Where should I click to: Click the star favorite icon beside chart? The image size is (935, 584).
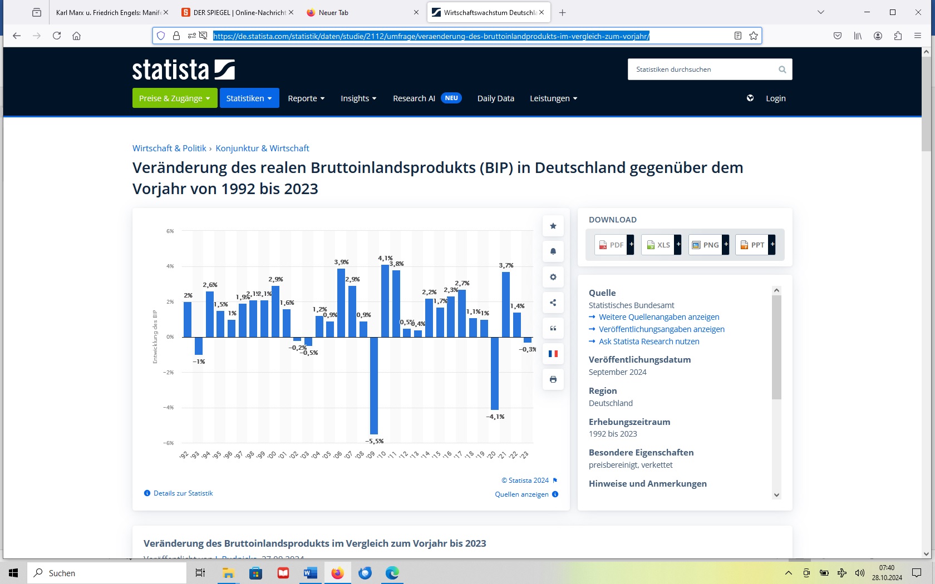pos(553,226)
